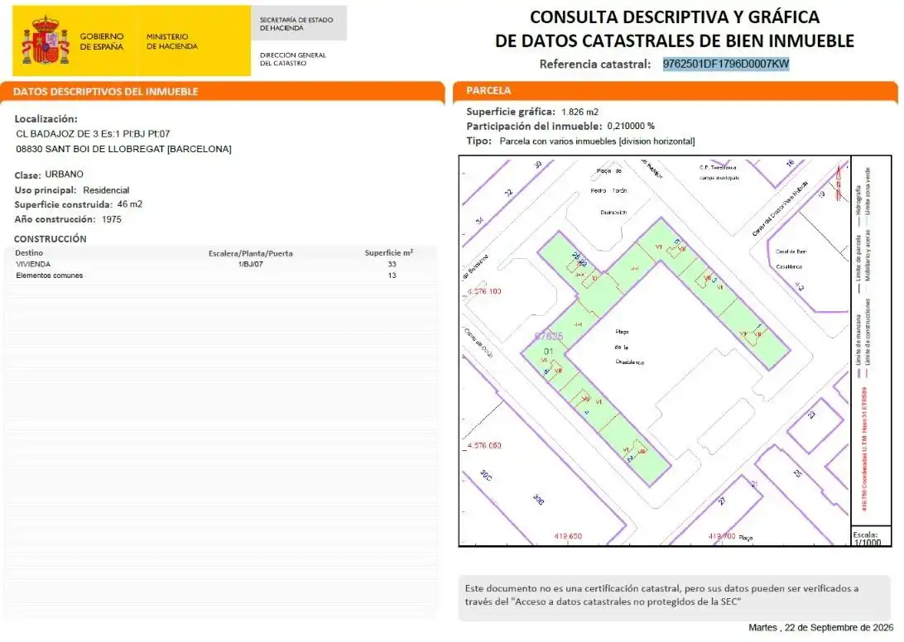904x642 pixels.
Task: Click the 'Escalera/Planta/Puerta' column header
Action: click(250, 253)
